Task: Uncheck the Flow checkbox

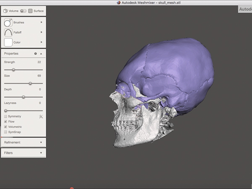Action: tap(5, 121)
